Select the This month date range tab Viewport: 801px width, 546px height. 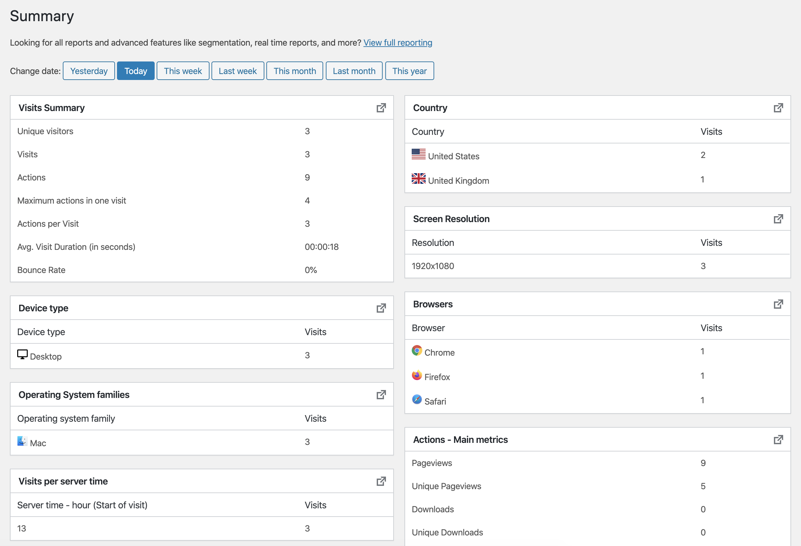click(295, 71)
